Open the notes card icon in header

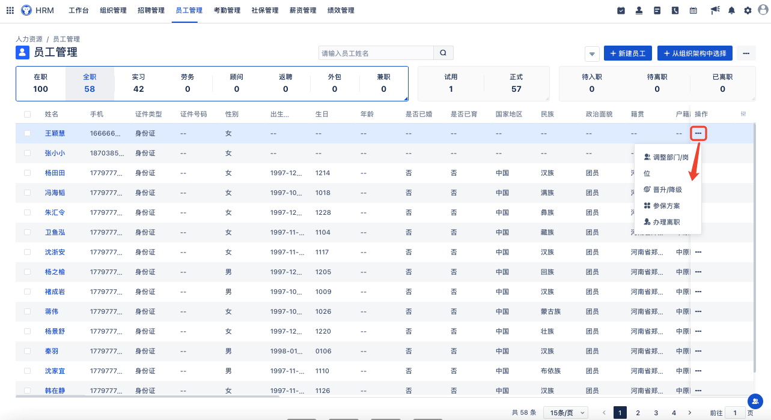(657, 10)
